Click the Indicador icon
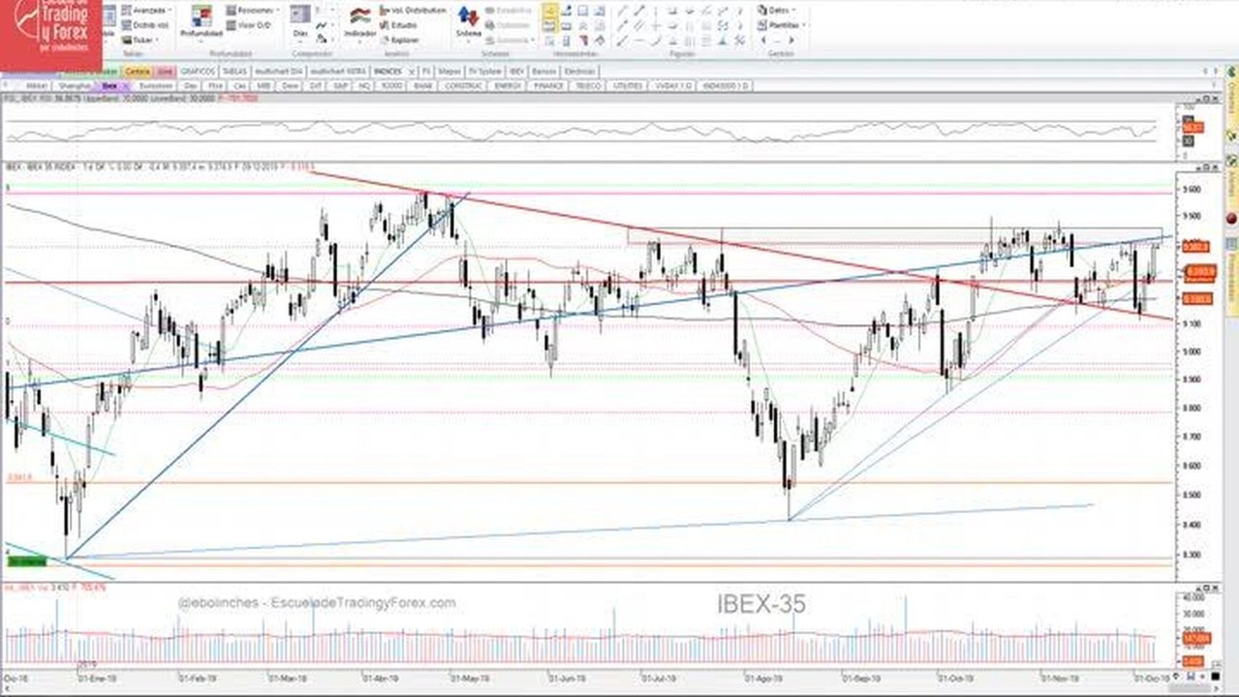1239x697 pixels. tap(359, 21)
